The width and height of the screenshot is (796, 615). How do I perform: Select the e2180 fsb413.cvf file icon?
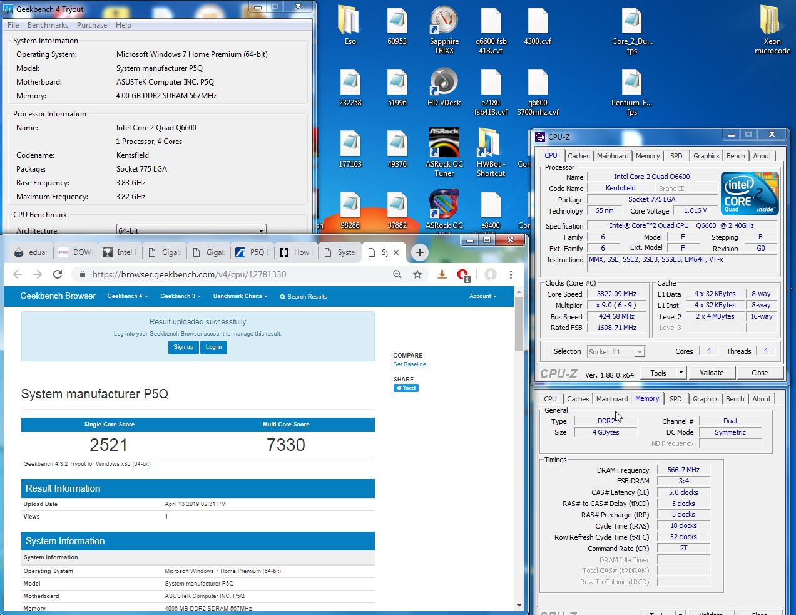point(491,91)
